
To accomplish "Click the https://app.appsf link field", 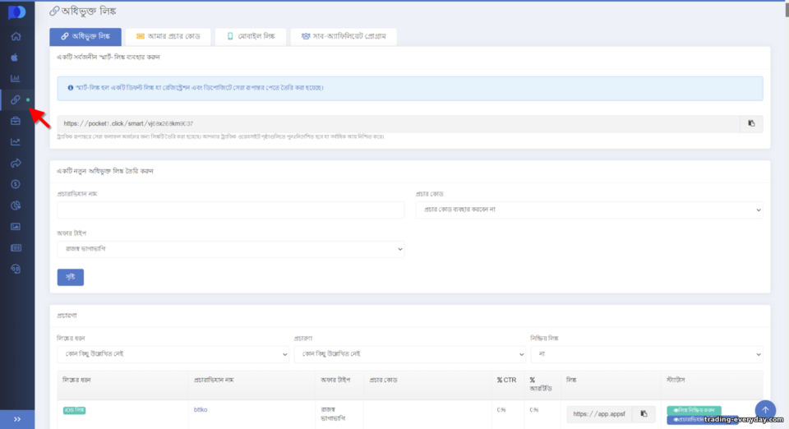I will pyautogui.click(x=599, y=414).
